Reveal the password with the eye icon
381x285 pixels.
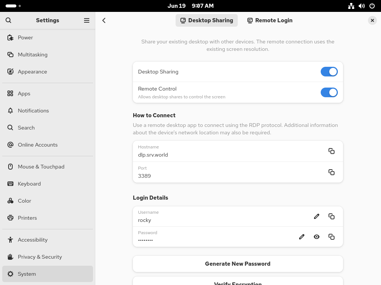317,237
